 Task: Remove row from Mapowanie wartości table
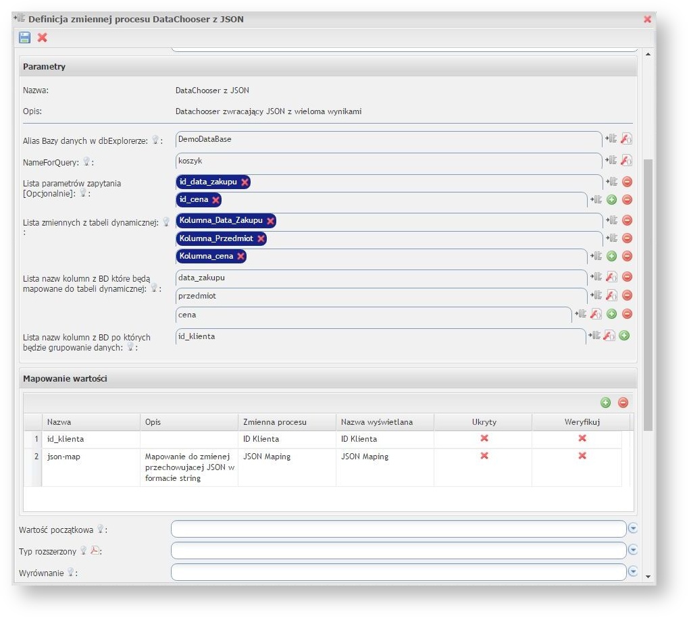(x=623, y=403)
